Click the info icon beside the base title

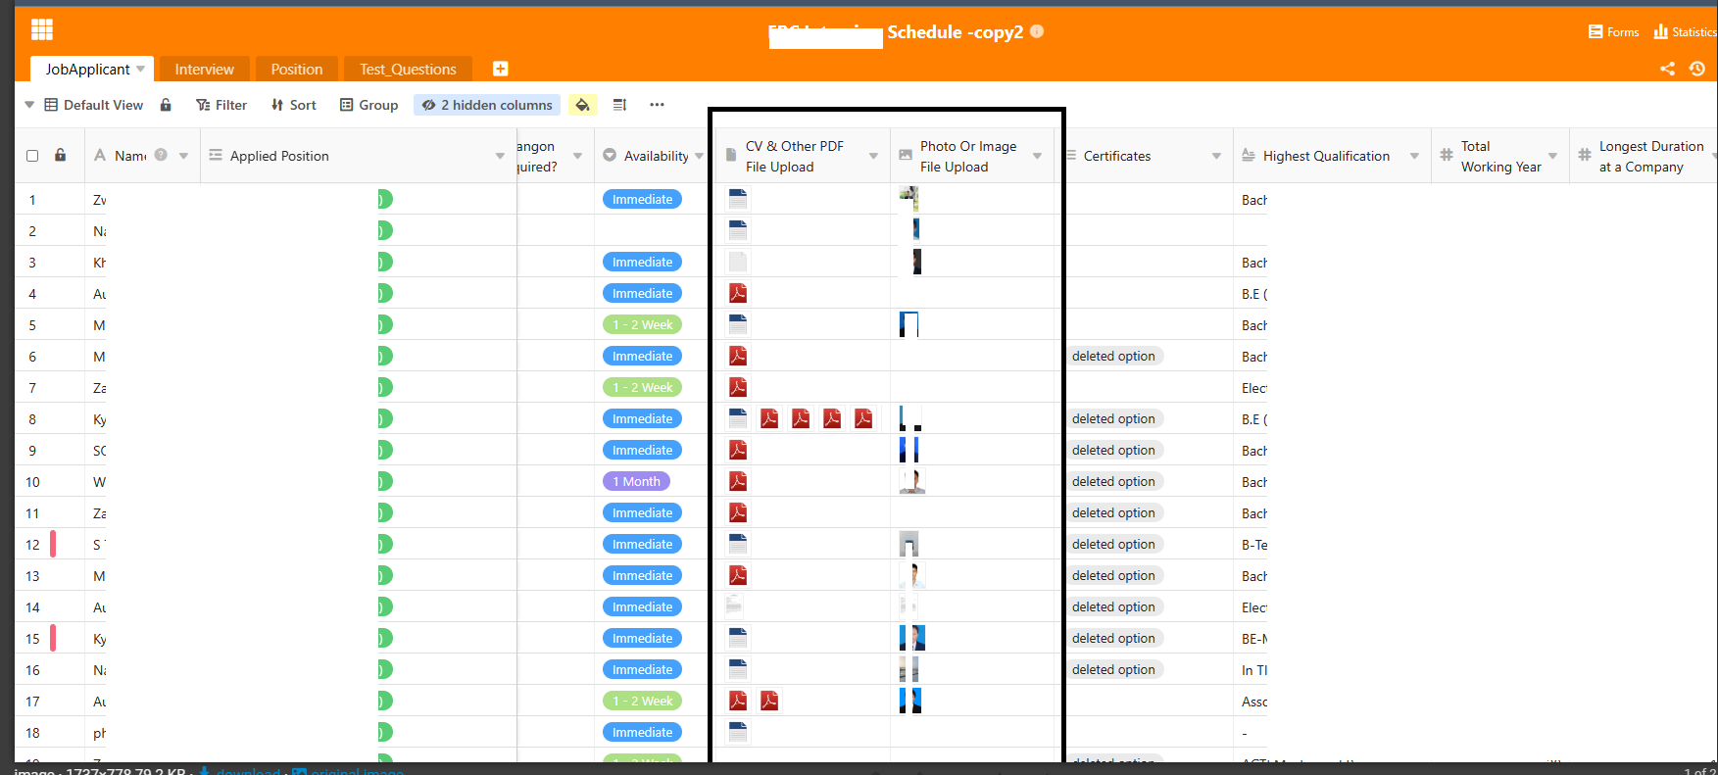[1037, 31]
